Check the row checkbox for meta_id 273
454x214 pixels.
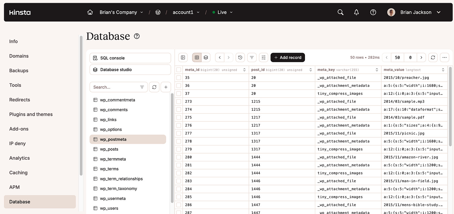point(178,101)
